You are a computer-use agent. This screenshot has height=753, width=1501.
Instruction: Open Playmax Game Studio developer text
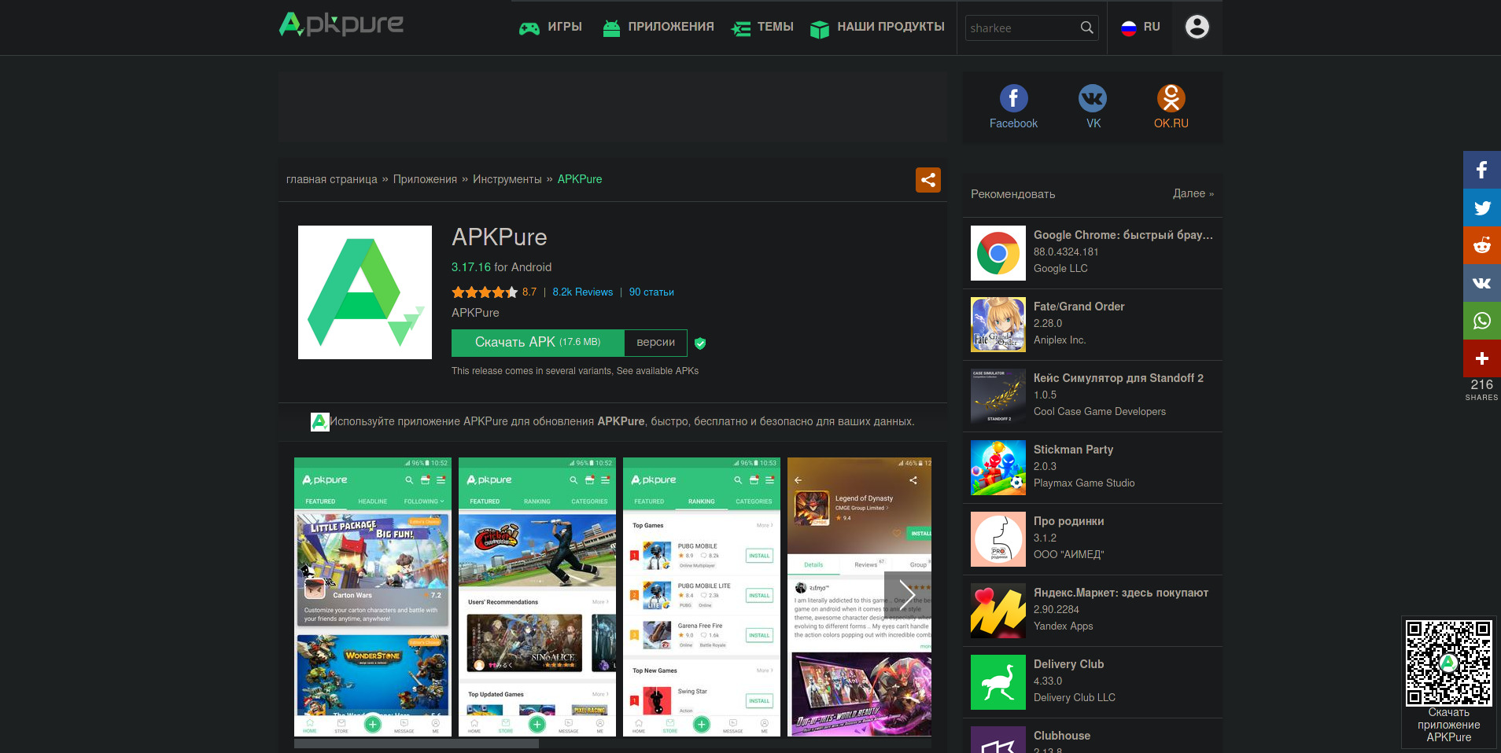1084,483
